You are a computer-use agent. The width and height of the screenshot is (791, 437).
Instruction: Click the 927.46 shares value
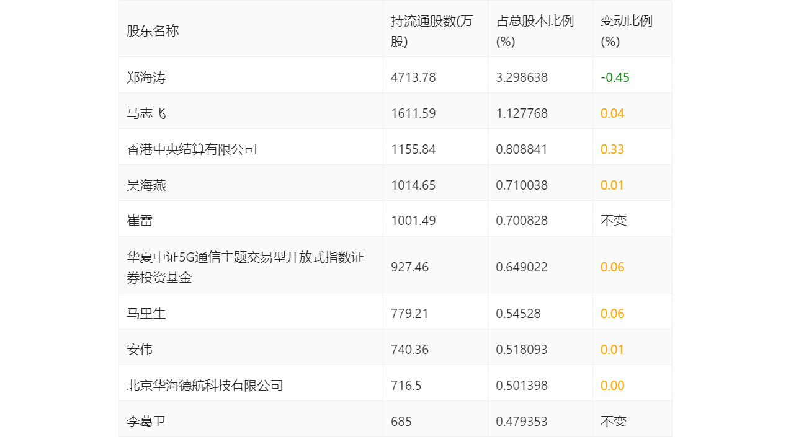pyautogui.click(x=409, y=267)
